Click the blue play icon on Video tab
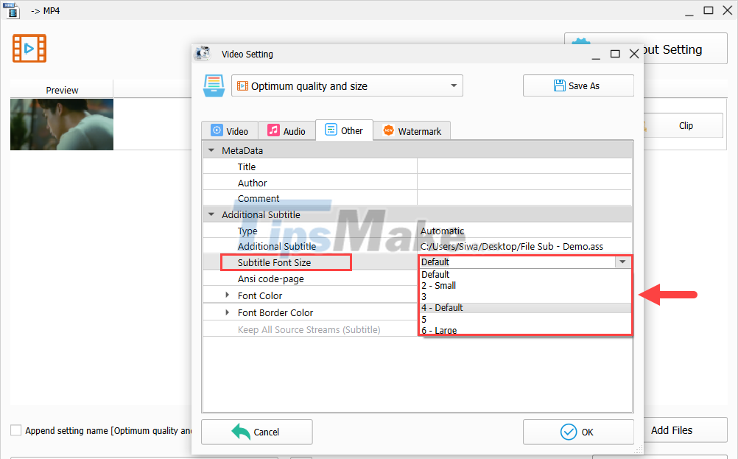Viewport: 738px width, 459px height. pos(216,130)
